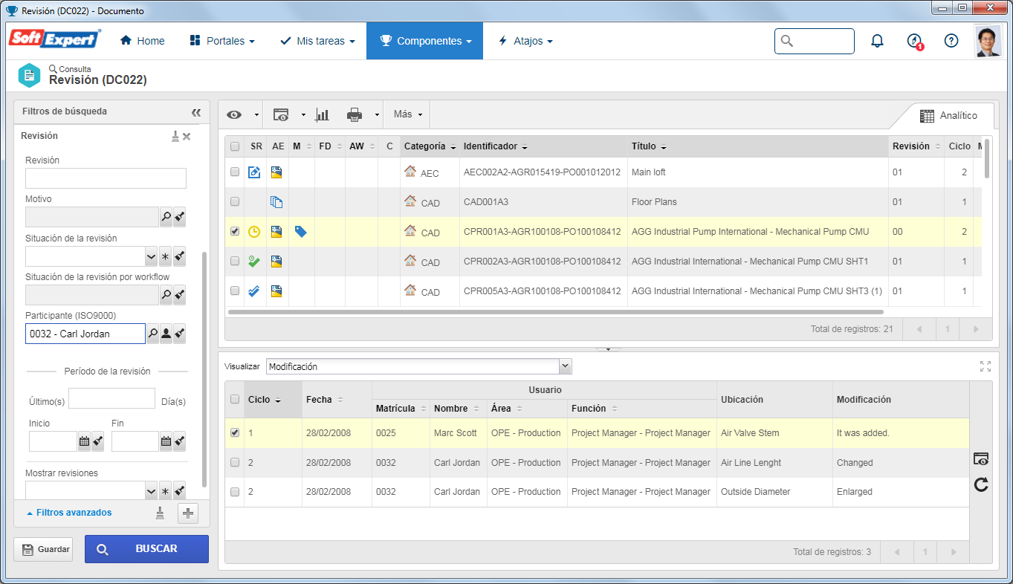This screenshot has height=584, width=1013.
Task: Click the blue tag icon in CPR001A3 row
Action: click(300, 232)
